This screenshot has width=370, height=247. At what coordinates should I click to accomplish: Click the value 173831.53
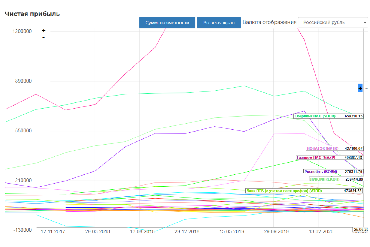tap(353, 191)
